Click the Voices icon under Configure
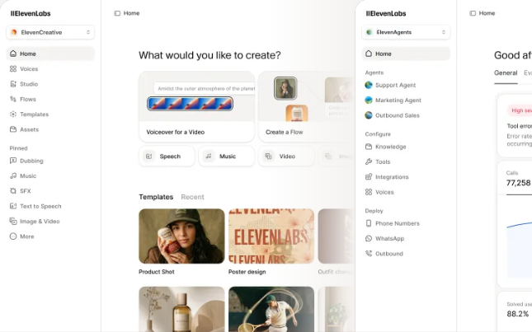This screenshot has width=532, height=332. pos(369,192)
